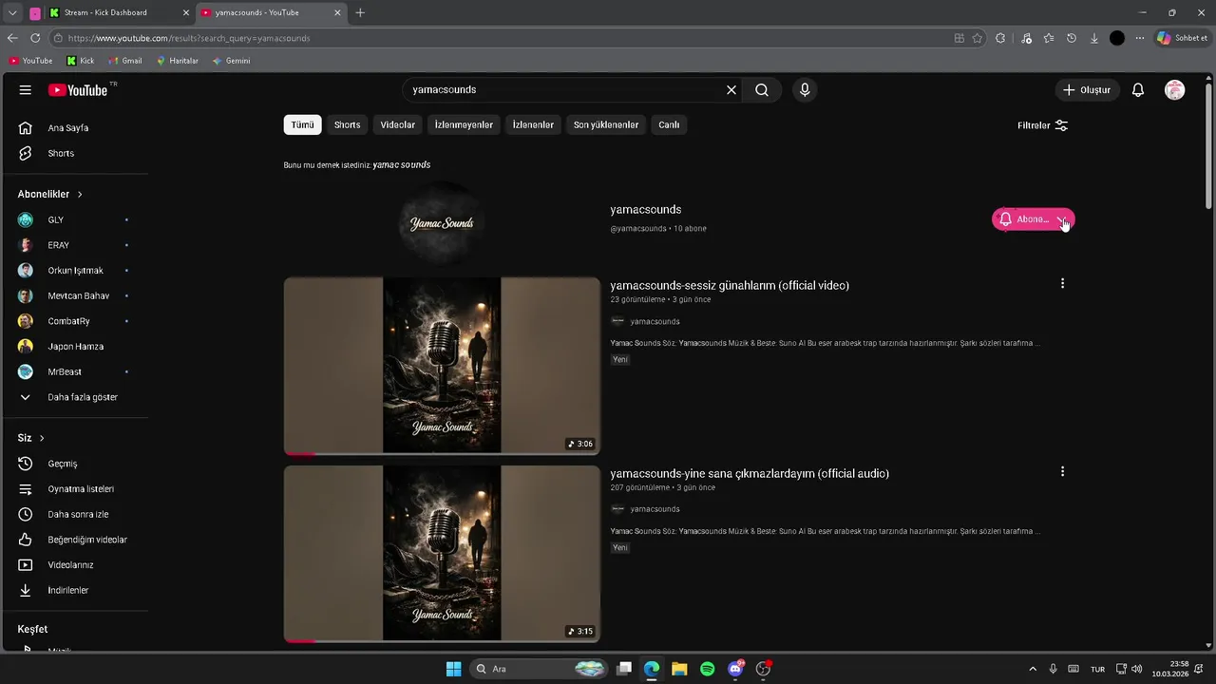
Task: Open a new browser tab
Action: pos(360,12)
